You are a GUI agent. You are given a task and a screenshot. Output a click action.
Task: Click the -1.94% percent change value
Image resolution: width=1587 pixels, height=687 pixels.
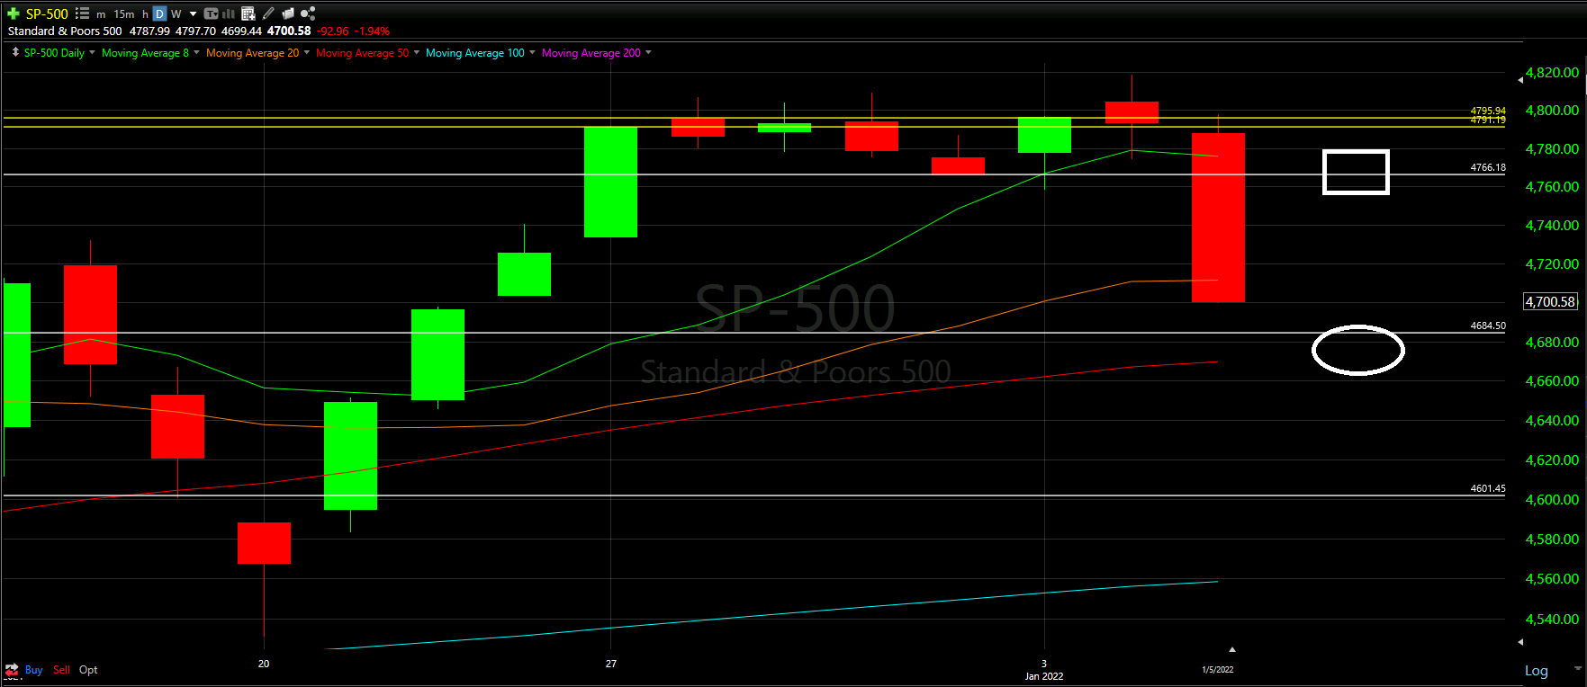click(372, 31)
